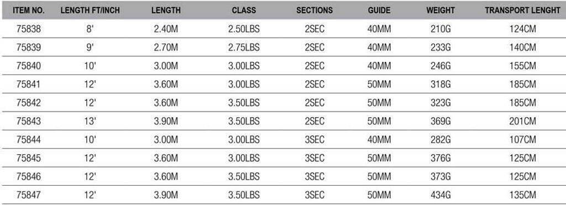Select the 201CM transport length cell
Viewport: 566px width, 205px height.
(522, 121)
